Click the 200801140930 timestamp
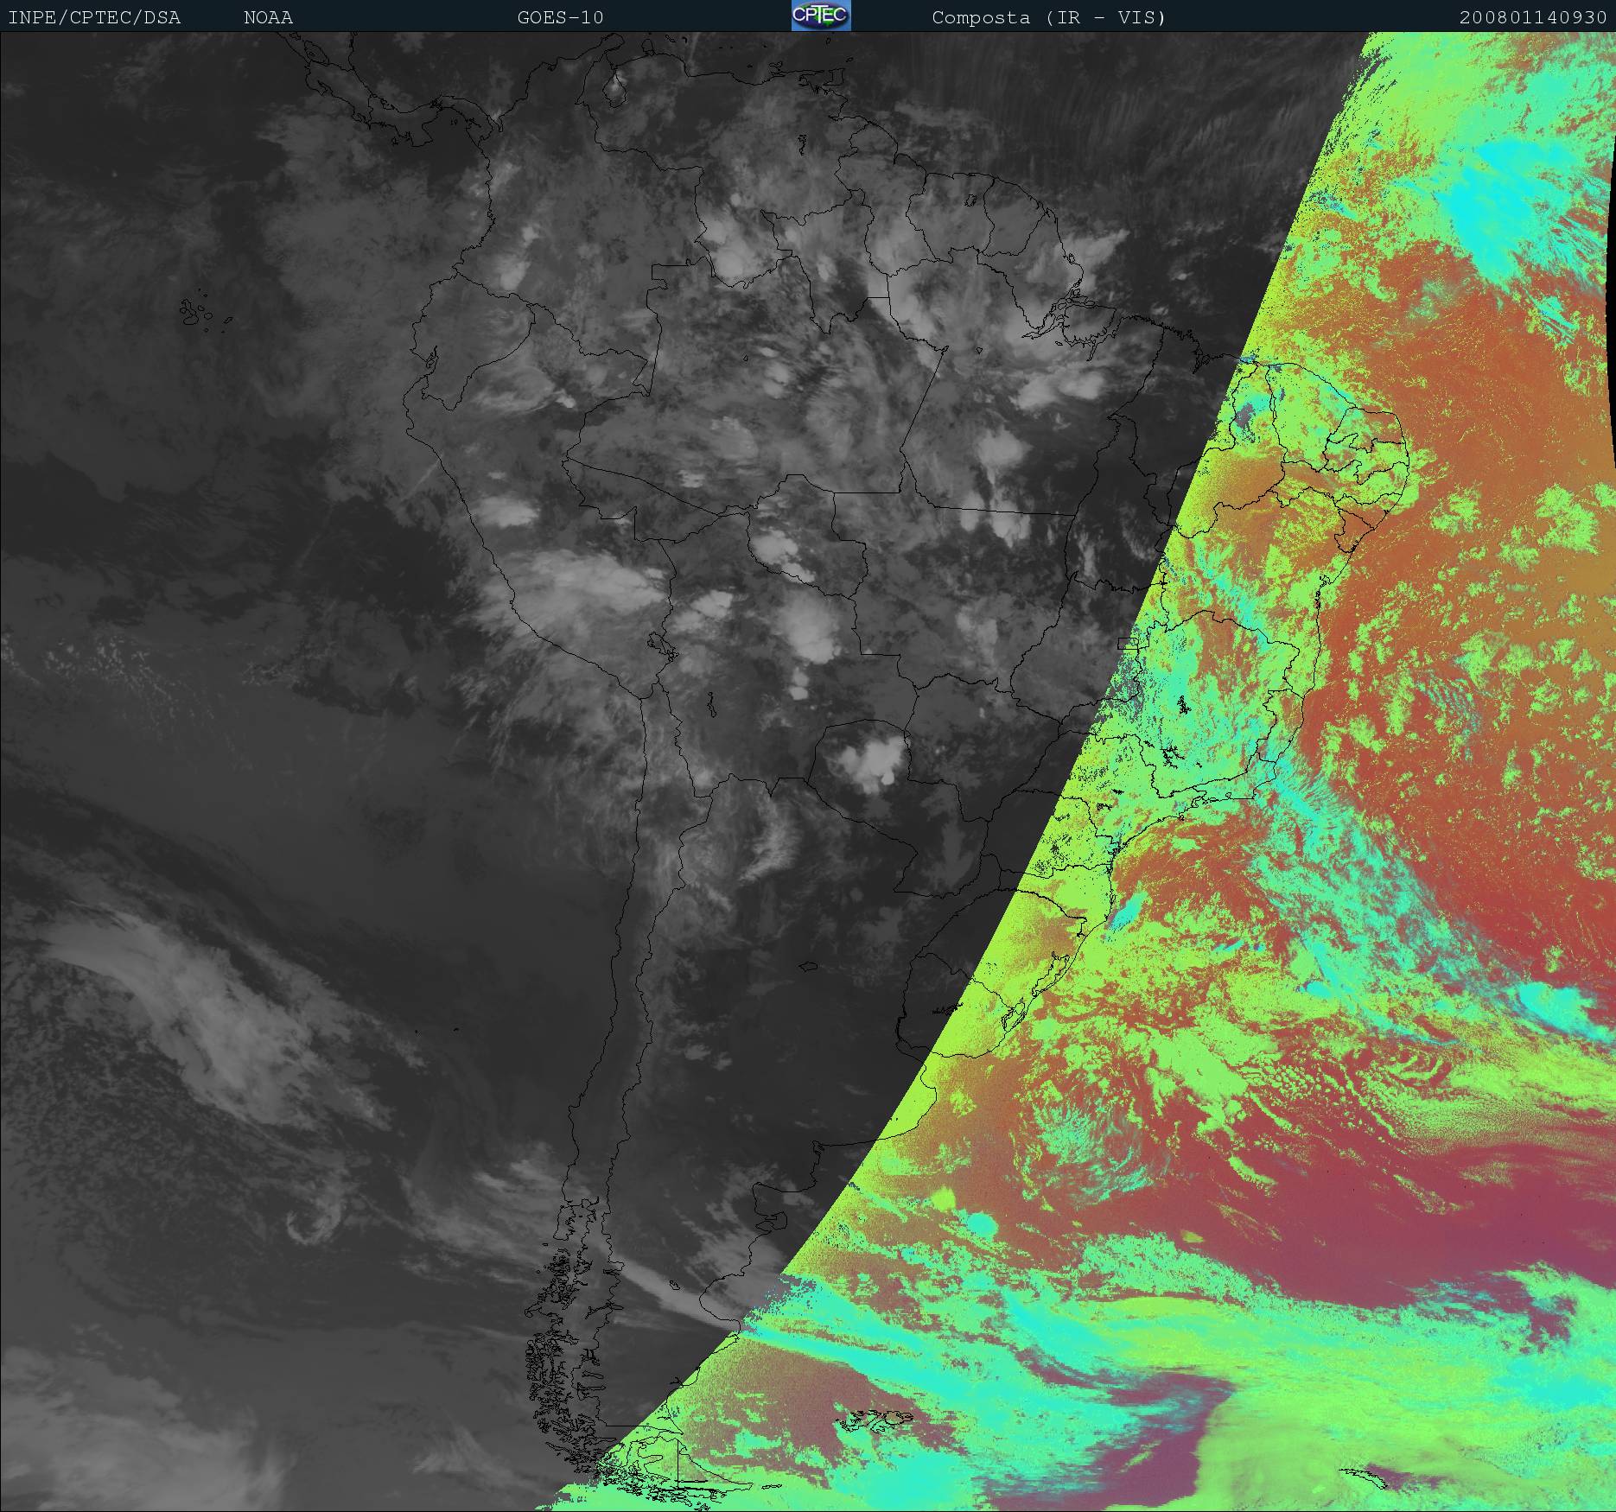This screenshot has width=1616, height=1512. [x=1533, y=17]
